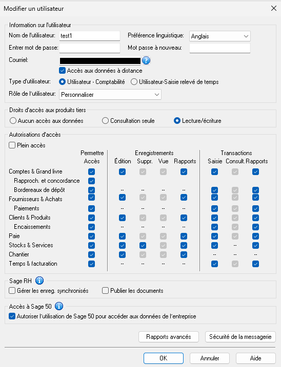This screenshot has width=281, height=367.
Task: Click the Annuler button
Action: (x=209, y=358)
